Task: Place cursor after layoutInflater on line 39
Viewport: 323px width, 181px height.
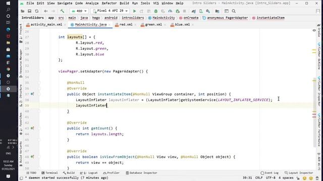Action: click(x=107, y=106)
